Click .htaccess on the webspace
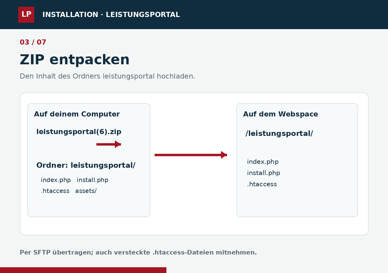Viewport: 388px width, 273px height. pos(262,184)
